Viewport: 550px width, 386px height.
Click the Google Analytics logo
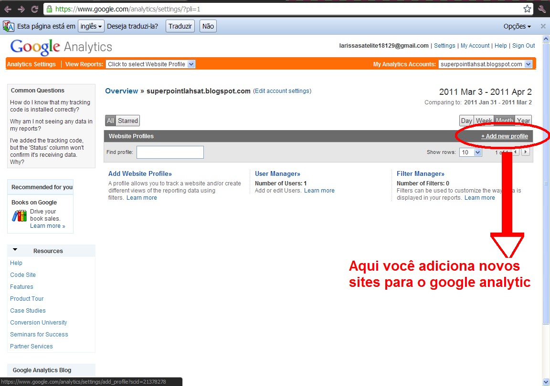point(61,47)
